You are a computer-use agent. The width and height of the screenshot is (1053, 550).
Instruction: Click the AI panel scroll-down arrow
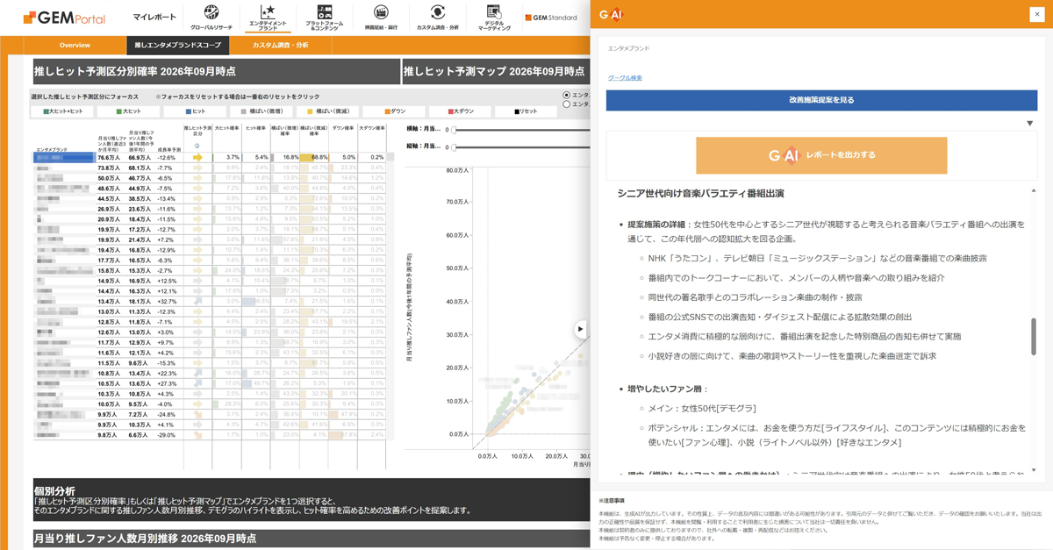coord(1034,470)
